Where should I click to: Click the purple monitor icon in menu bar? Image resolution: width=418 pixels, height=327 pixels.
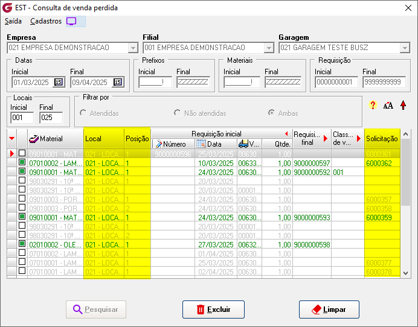coord(71,21)
